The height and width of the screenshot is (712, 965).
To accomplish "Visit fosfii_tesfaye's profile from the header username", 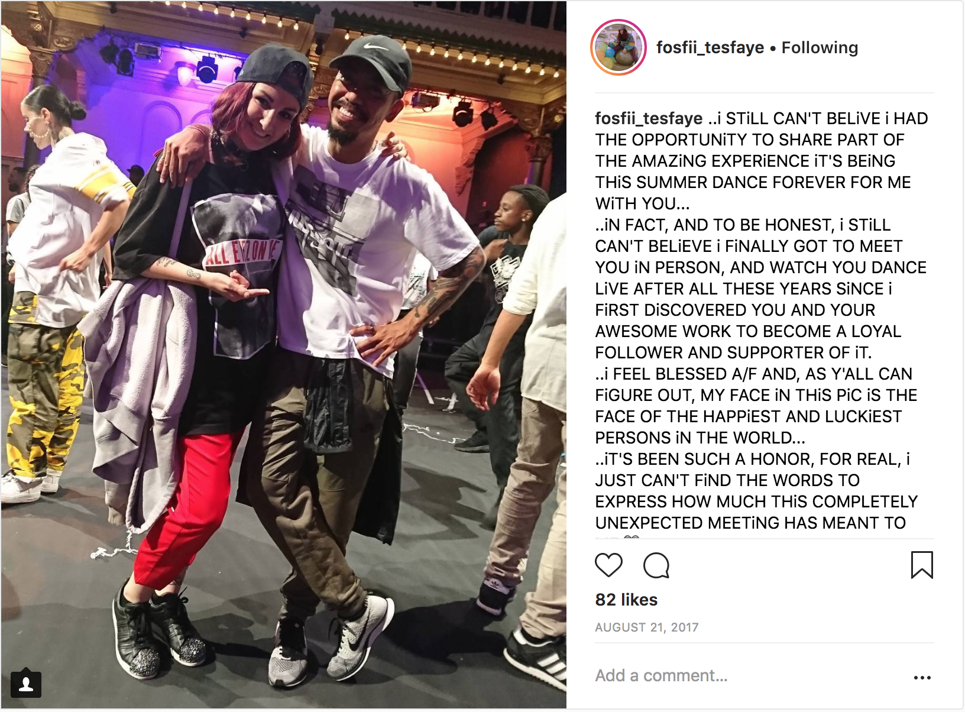I will tap(710, 47).
